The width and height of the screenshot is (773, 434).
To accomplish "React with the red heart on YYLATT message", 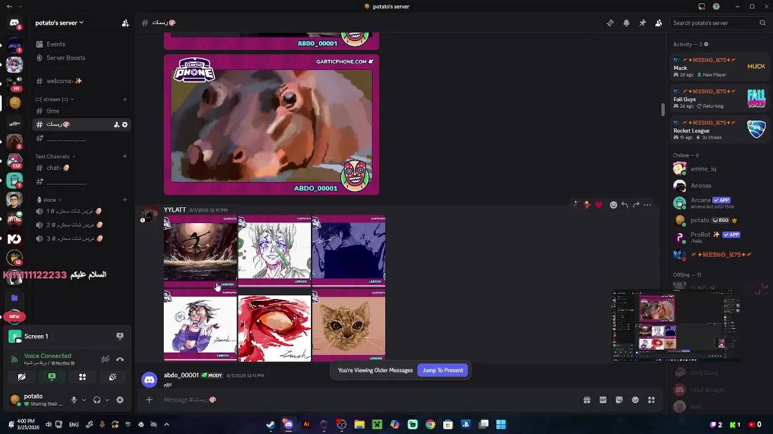I will 598,205.
